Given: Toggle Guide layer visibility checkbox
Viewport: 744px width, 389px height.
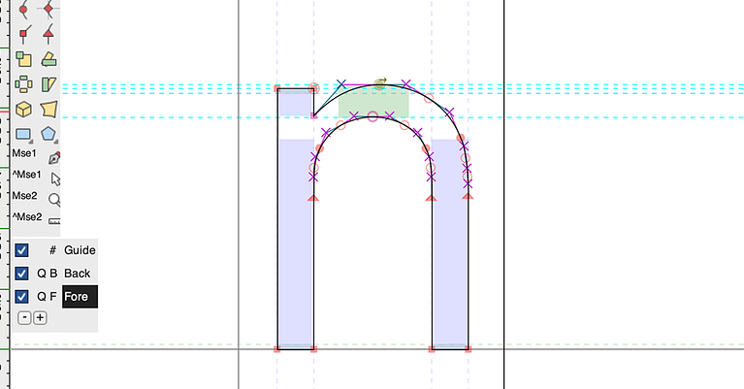Looking at the screenshot, I should [x=21, y=250].
